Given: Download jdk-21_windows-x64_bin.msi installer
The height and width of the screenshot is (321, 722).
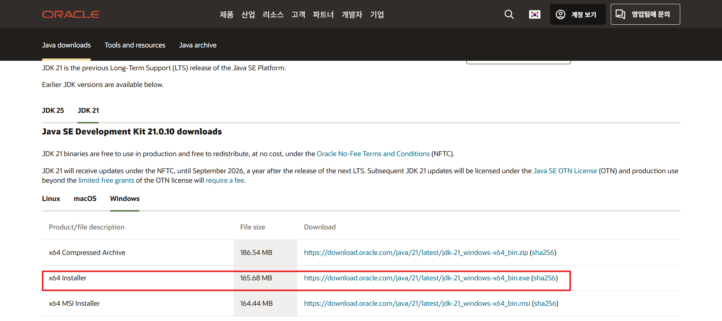Looking at the screenshot, I should coord(417,304).
